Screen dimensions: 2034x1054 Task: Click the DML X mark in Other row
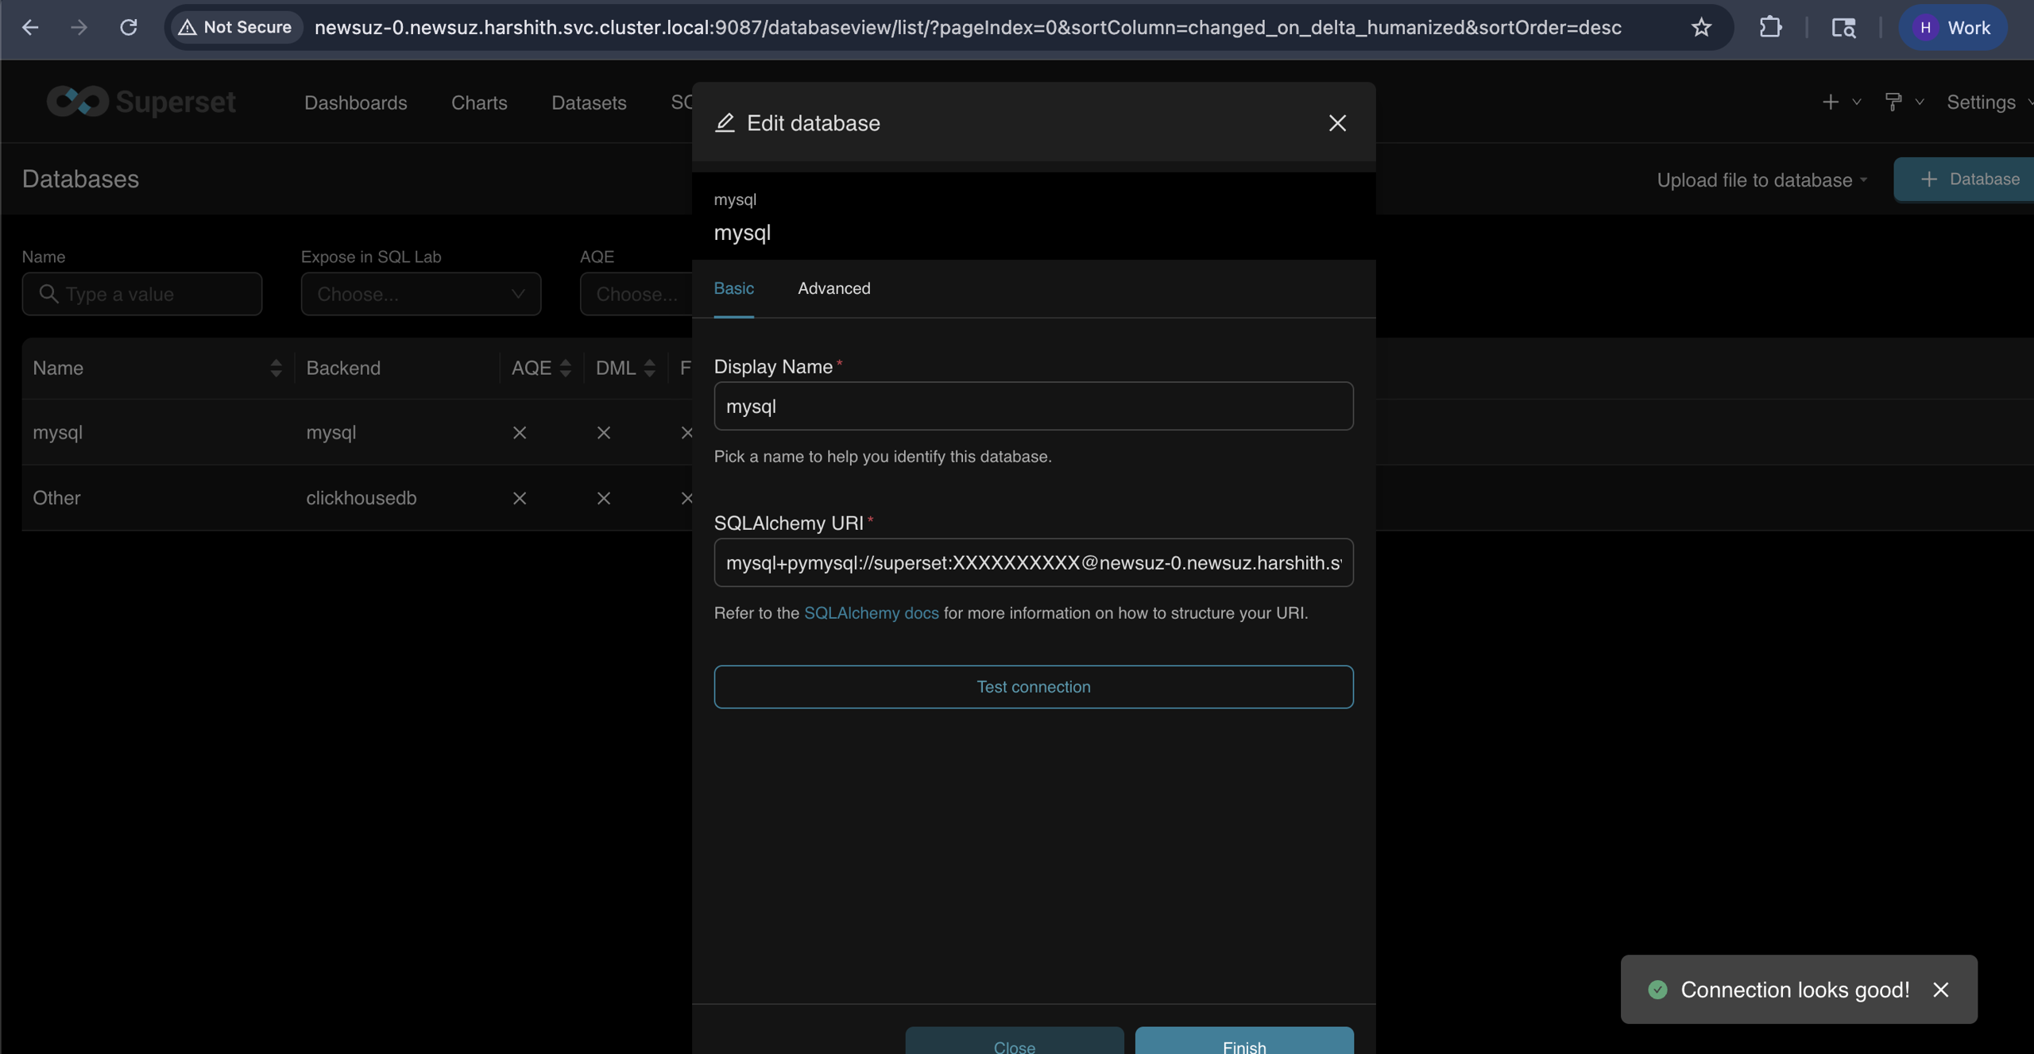coord(604,498)
